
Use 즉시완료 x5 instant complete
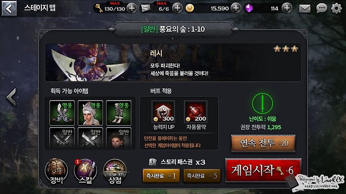(x=202, y=176)
